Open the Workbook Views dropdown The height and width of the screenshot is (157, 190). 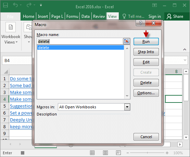(x=11, y=33)
